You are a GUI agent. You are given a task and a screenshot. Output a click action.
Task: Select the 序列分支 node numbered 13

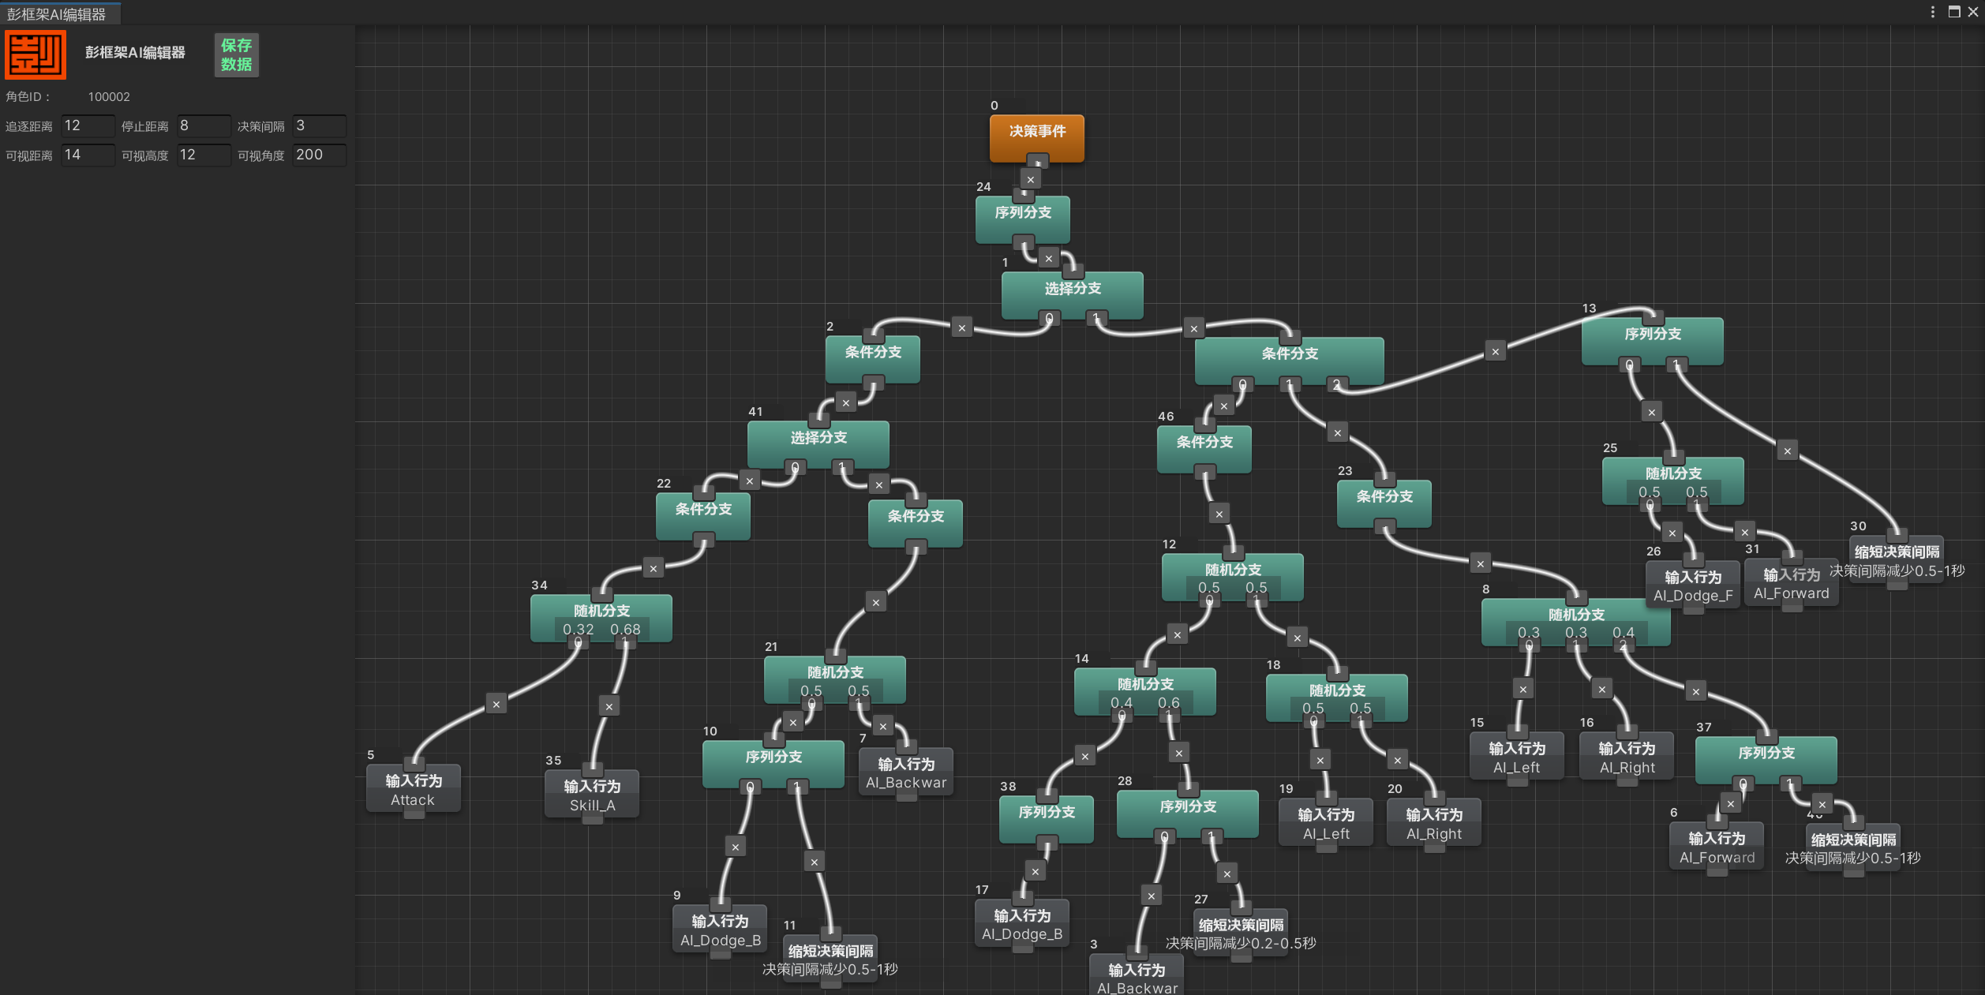coord(1653,341)
